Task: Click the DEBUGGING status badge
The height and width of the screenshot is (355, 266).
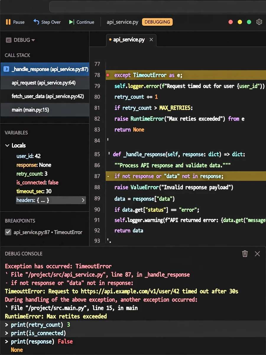Action: [157, 22]
